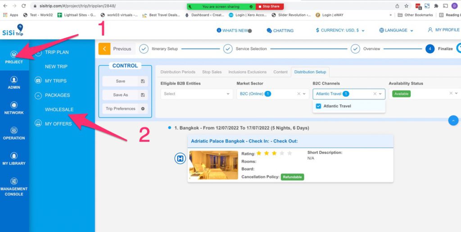Expand the B2C Channels dropdown arrow
The image size is (461, 232).
tap(380, 94)
